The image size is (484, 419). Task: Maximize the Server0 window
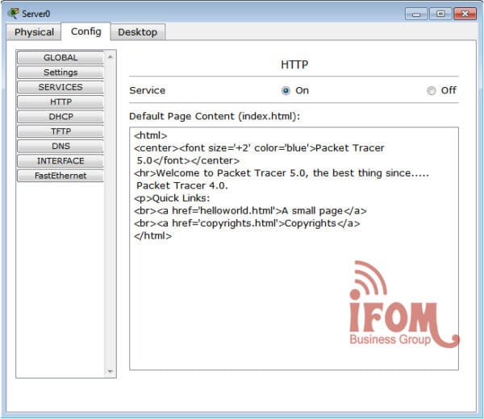[440, 13]
